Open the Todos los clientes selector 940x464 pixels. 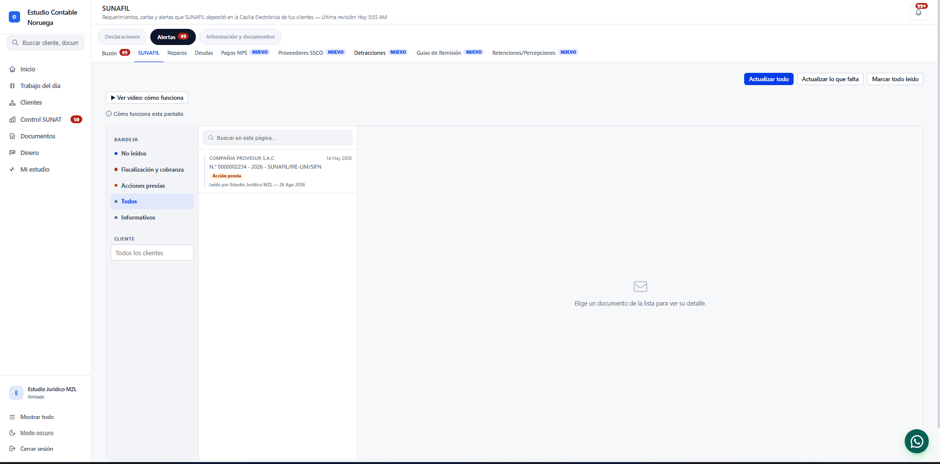[152, 253]
